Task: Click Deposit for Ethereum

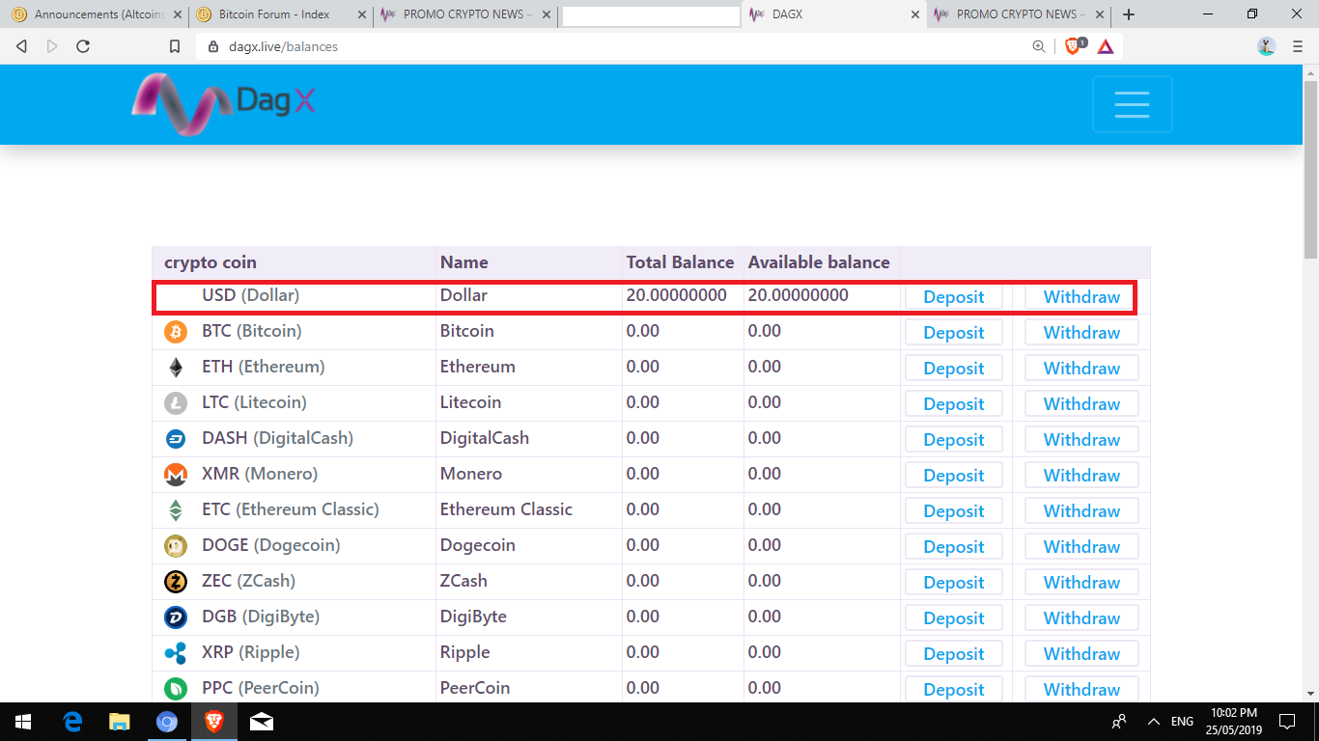Action: 953,369
